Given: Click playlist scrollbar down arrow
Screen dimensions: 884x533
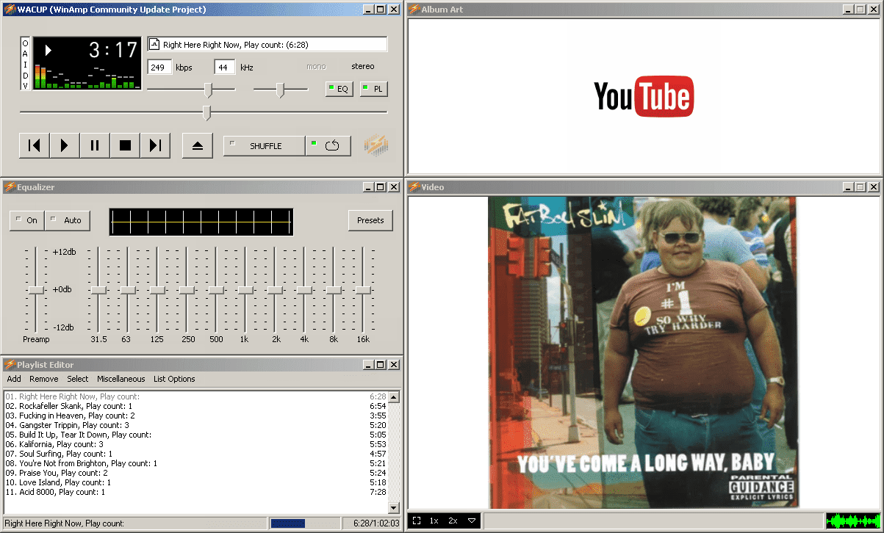Looking at the screenshot, I should (x=394, y=507).
